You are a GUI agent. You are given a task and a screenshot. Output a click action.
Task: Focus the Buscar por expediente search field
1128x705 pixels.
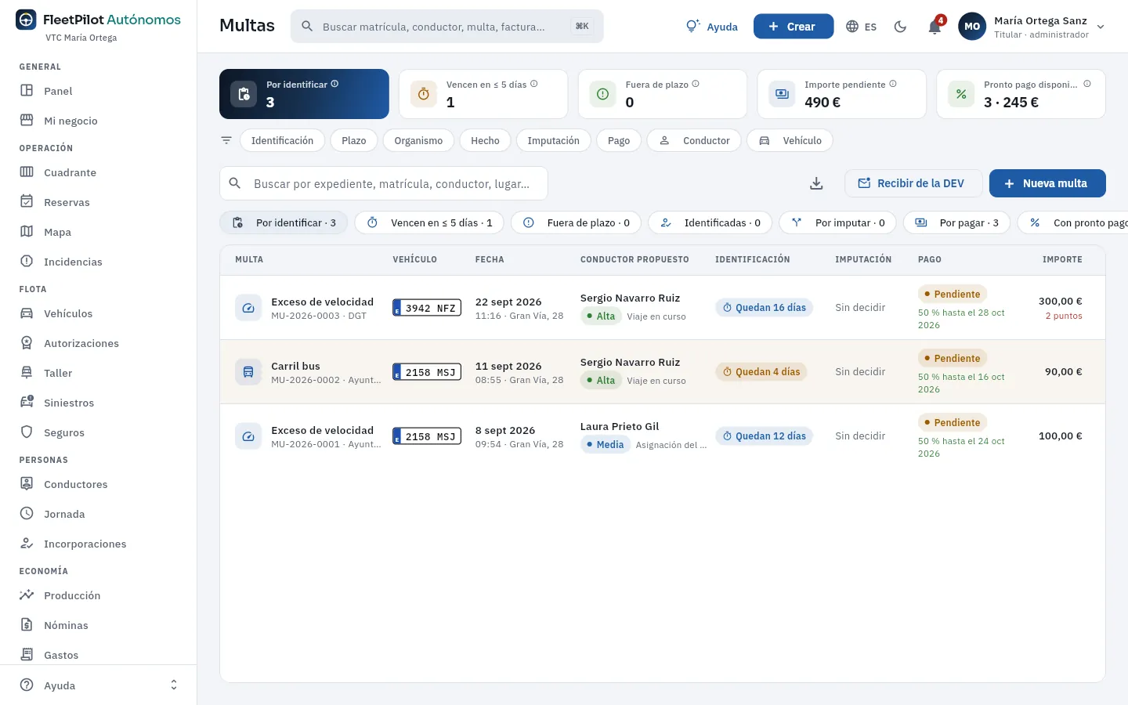[x=384, y=183]
